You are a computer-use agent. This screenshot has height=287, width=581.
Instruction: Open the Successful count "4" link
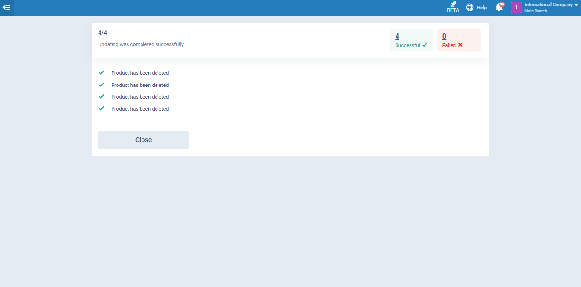[x=397, y=36]
